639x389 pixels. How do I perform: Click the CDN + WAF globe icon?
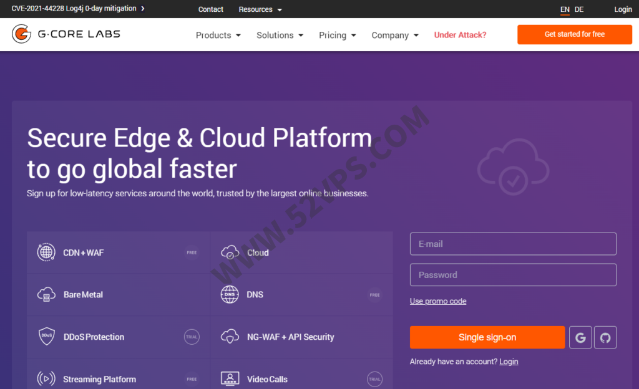(46, 252)
